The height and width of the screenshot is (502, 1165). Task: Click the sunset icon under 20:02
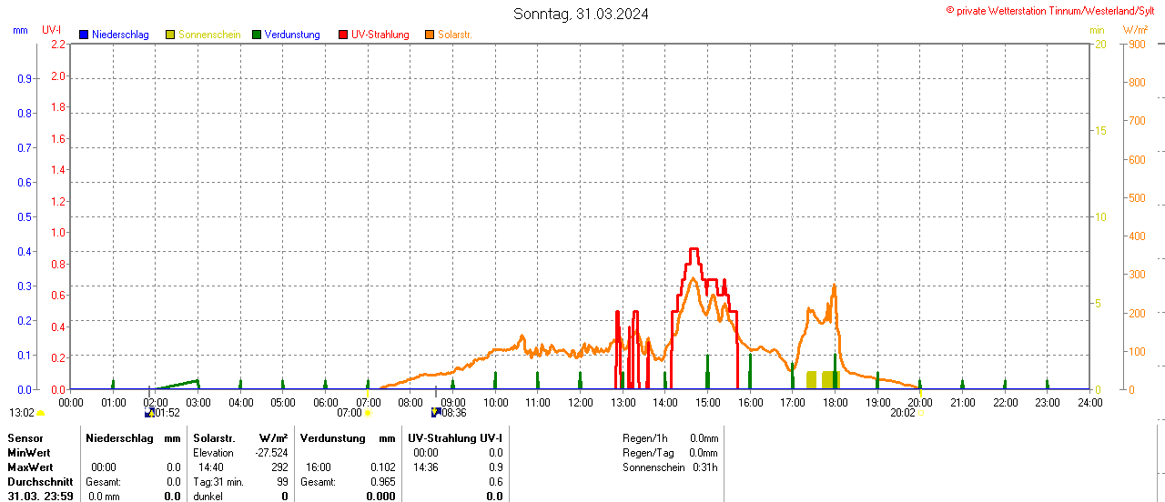pyautogui.click(x=921, y=413)
